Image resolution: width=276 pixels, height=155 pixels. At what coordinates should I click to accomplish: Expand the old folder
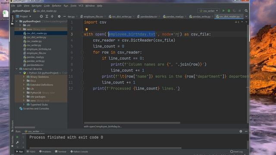[x=20, y=25]
